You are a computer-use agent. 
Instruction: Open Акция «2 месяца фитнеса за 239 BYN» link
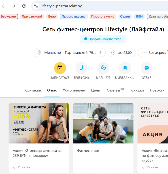37,153
